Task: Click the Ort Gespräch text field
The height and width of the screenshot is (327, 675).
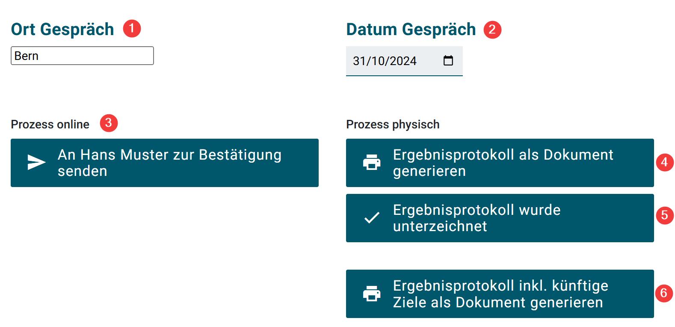Action: (82, 56)
